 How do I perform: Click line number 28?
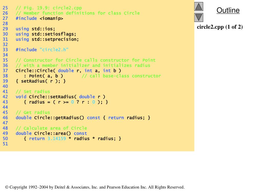pos(5,23)
